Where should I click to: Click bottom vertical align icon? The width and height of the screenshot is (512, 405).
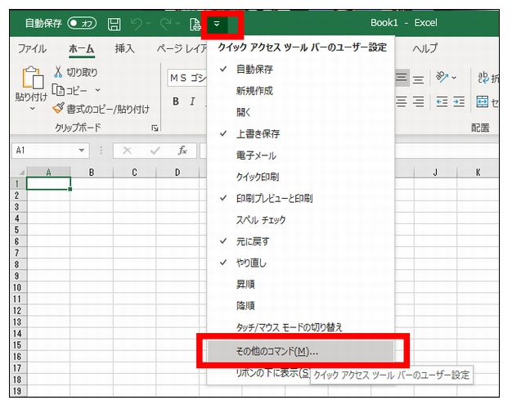point(418,79)
